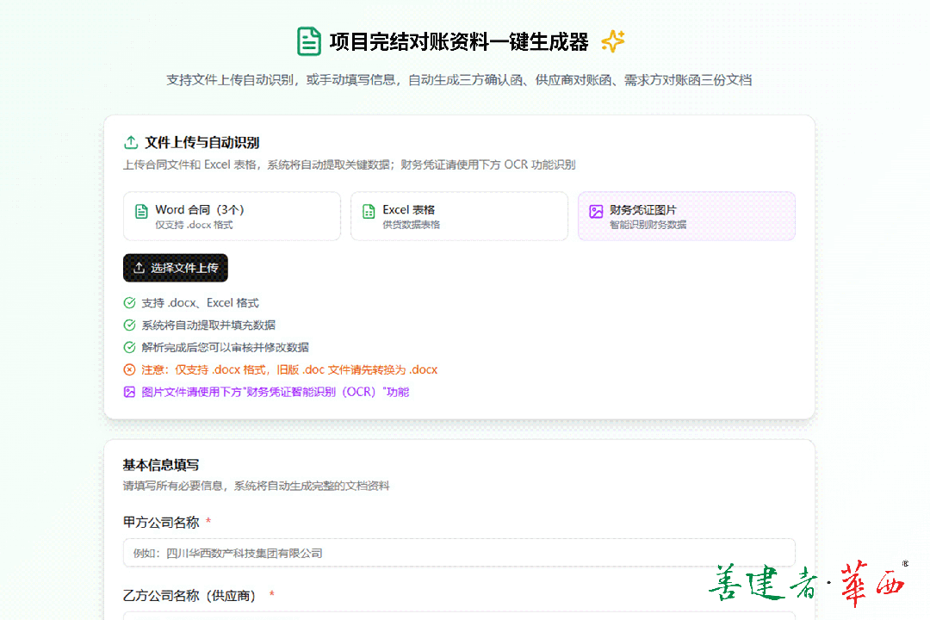930x620 pixels.
Task: Click the sparkle icon after the title
Action: click(x=612, y=41)
